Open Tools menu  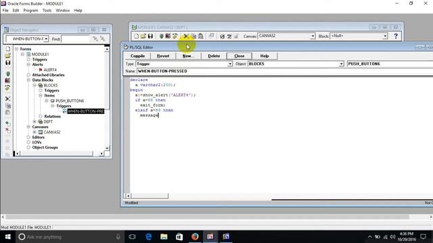pyautogui.click(x=47, y=11)
